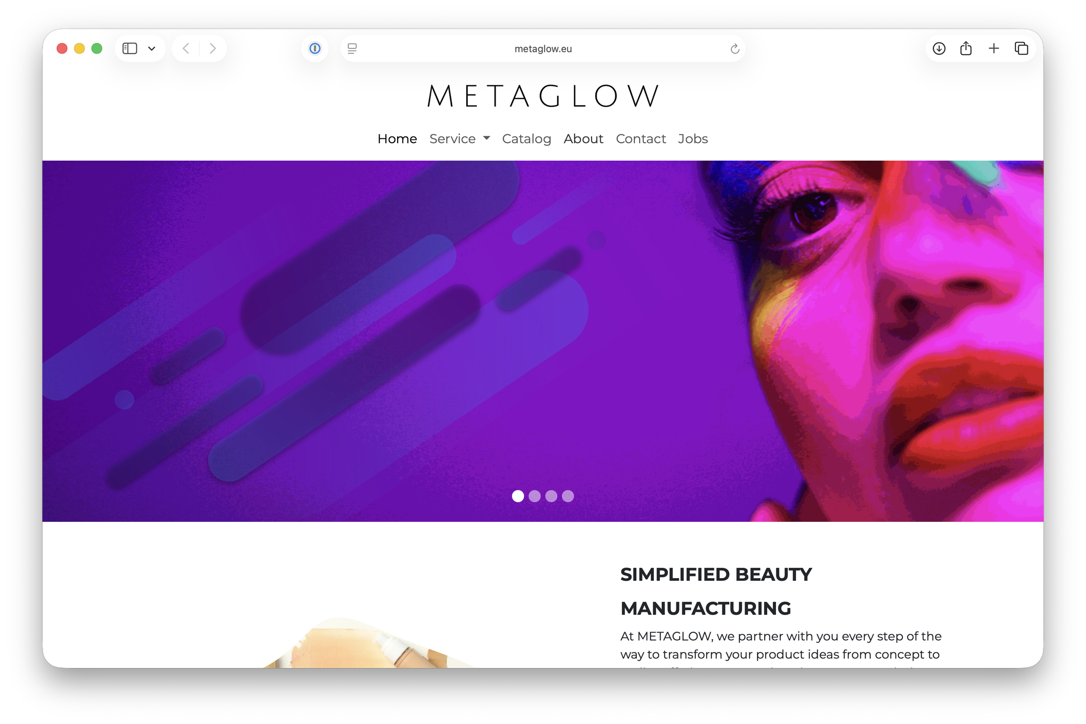Open the 1Password extension icon
The height and width of the screenshot is (724, 1086).
click(x=315, y=49)
